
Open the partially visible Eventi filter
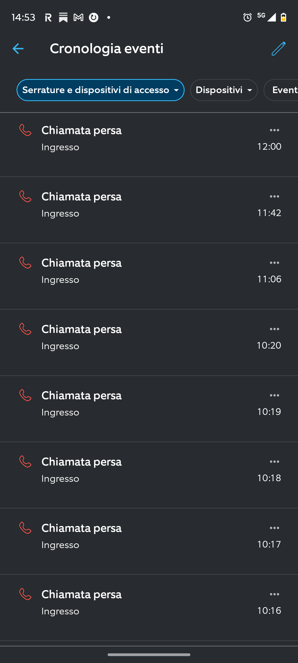tap(283, 90)
